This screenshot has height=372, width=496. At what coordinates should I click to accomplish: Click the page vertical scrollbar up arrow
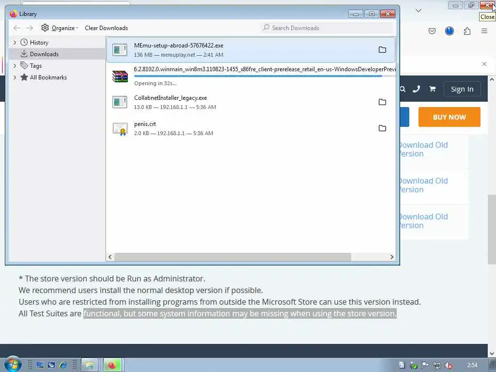pos(492,79)
